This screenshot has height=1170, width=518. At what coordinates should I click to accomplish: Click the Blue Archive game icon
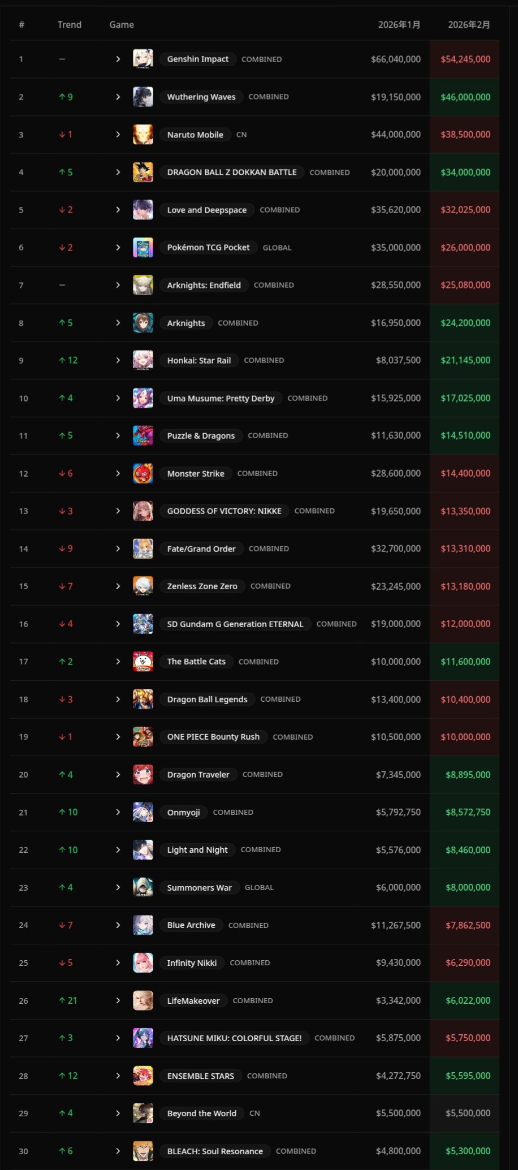(143, 925)
